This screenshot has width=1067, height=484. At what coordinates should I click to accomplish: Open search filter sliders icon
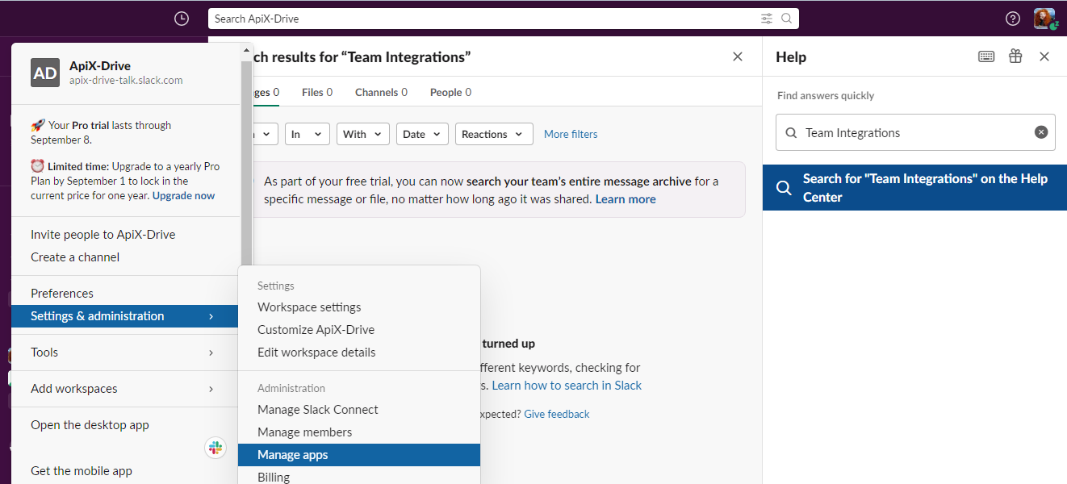point(767,19)
